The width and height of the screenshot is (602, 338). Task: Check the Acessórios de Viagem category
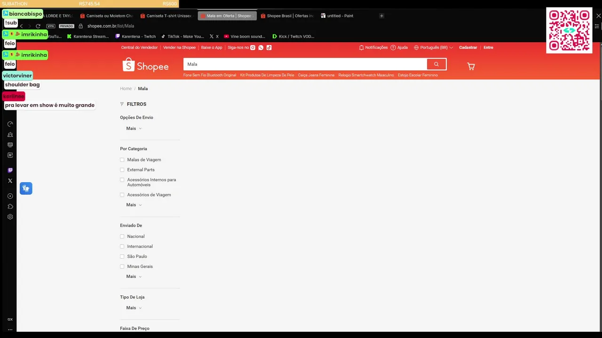(x=122, y=195)
